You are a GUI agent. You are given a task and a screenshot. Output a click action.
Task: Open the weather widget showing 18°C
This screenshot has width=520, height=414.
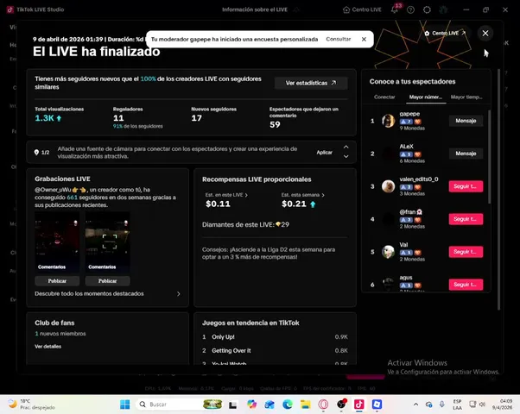point(31,405)
